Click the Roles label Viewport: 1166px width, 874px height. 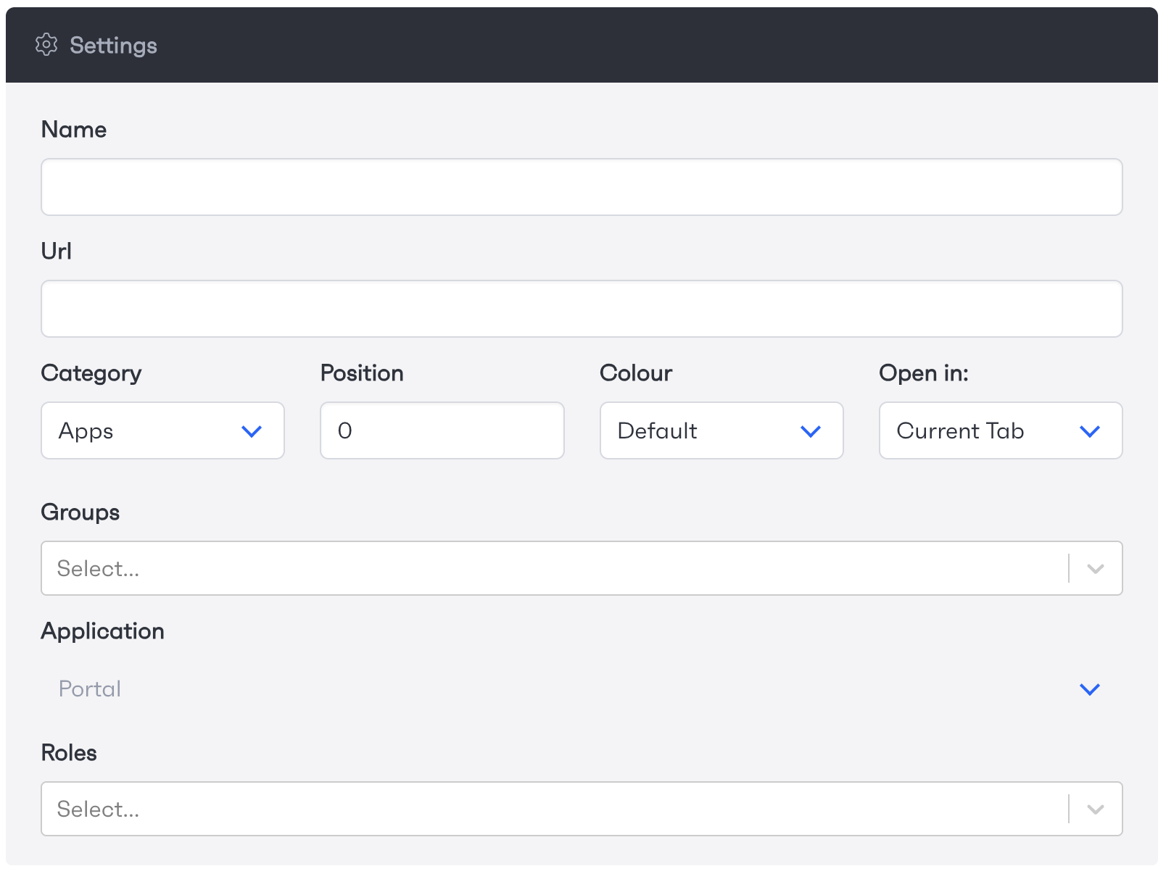69,753
